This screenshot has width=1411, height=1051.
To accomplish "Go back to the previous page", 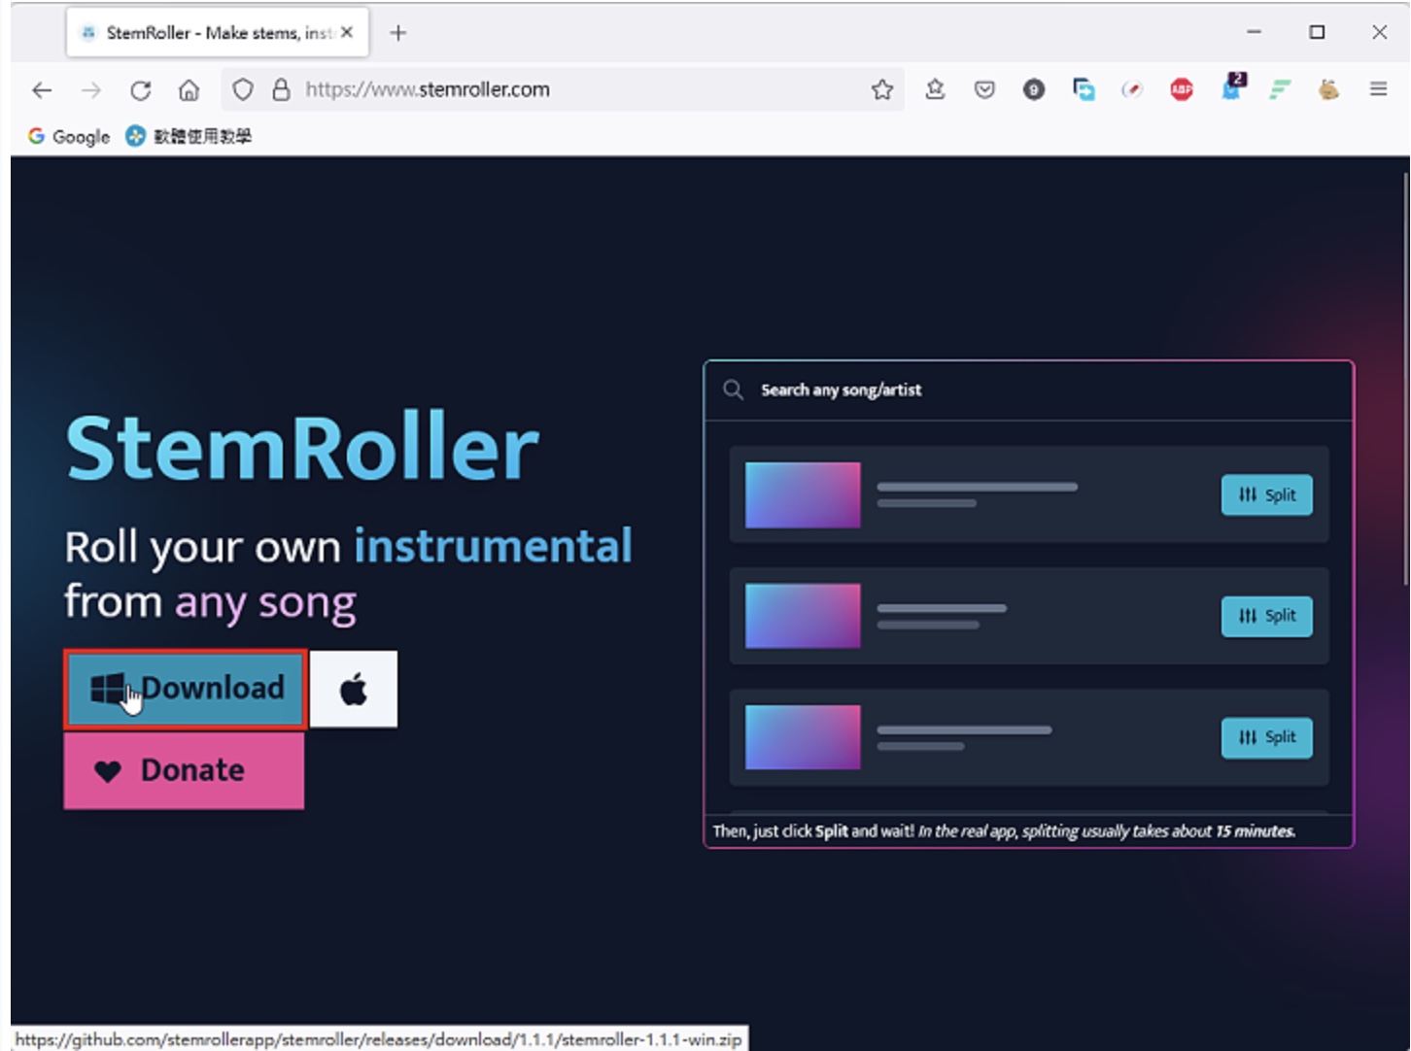I will [x=42, y=90].
